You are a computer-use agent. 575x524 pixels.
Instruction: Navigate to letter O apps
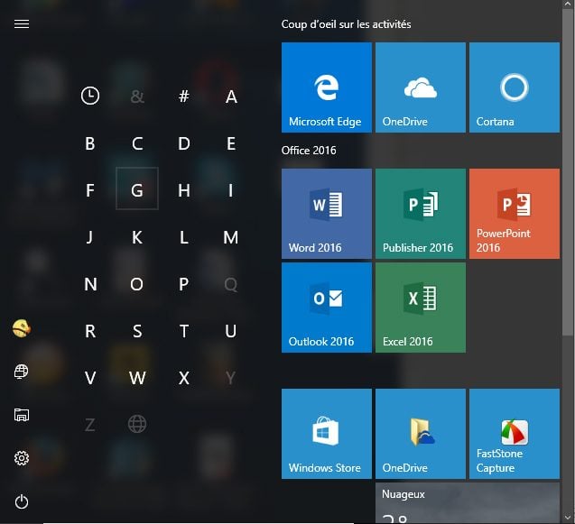[137, 283]
